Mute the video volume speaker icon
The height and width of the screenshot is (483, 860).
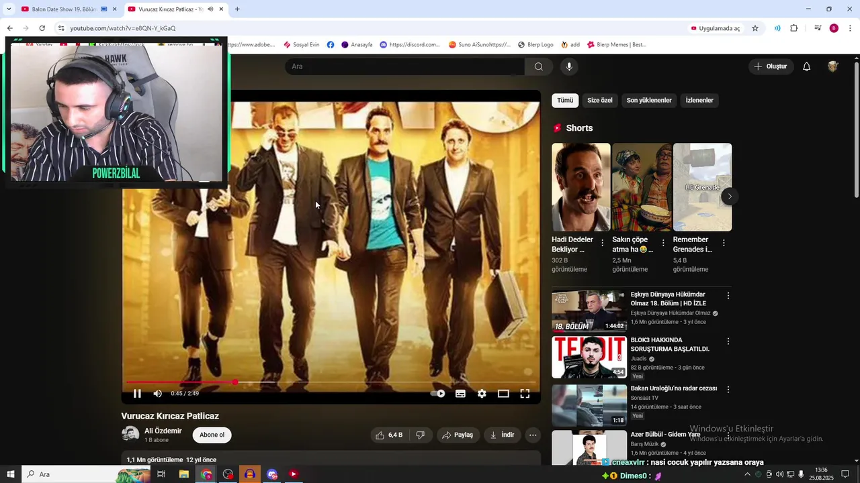(158, 394)
